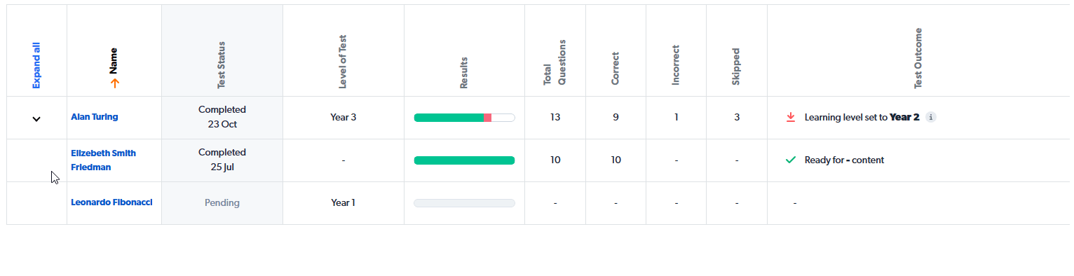The width and height of the screenshot is (1074, 276).
Task: Open Alan Turing's student profile
Action: point(95,117)
